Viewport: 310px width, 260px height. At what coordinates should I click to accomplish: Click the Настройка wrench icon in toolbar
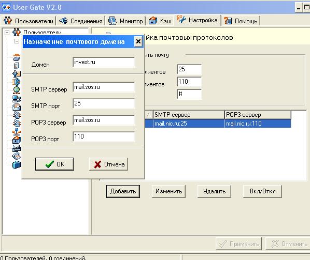pyautogui.click(x=181, y=20)
